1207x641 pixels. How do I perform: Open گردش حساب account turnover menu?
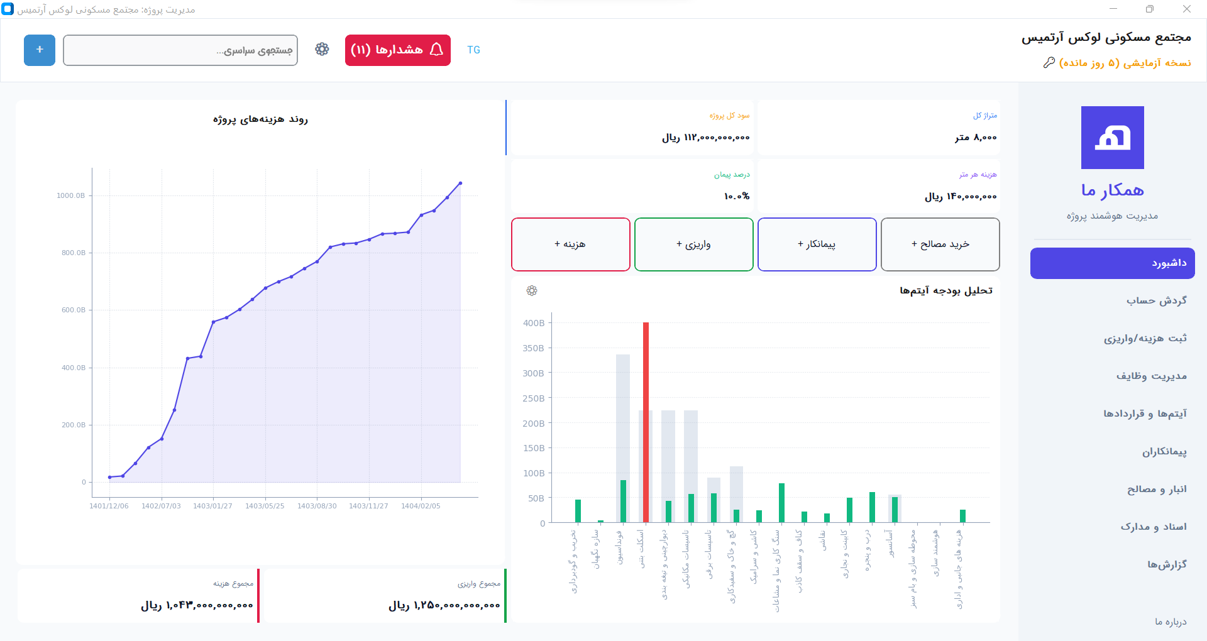[1156, 301]
